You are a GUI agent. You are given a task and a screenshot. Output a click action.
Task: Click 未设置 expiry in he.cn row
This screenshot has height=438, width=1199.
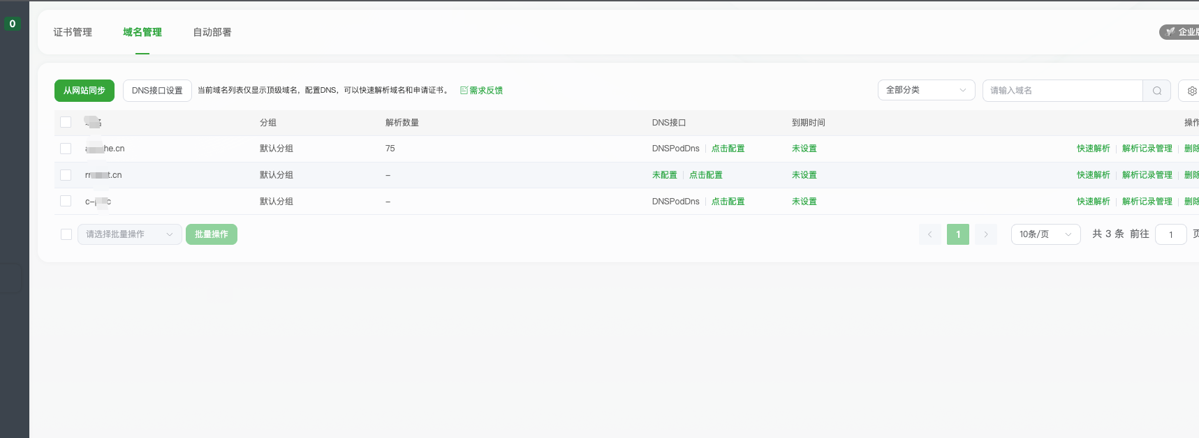[x=804, y=149]
